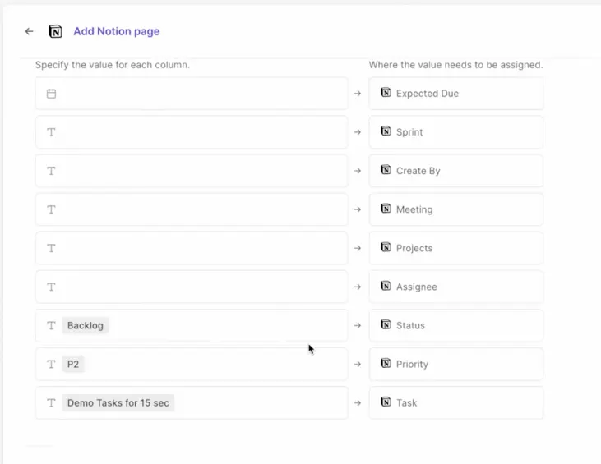Image resolution: width=601 pixels, height=464 pixels.
Task: Select the Backlog value chip
Action: [x=86, y=325]
